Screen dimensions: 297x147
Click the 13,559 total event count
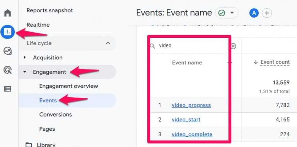pos(281,83)
